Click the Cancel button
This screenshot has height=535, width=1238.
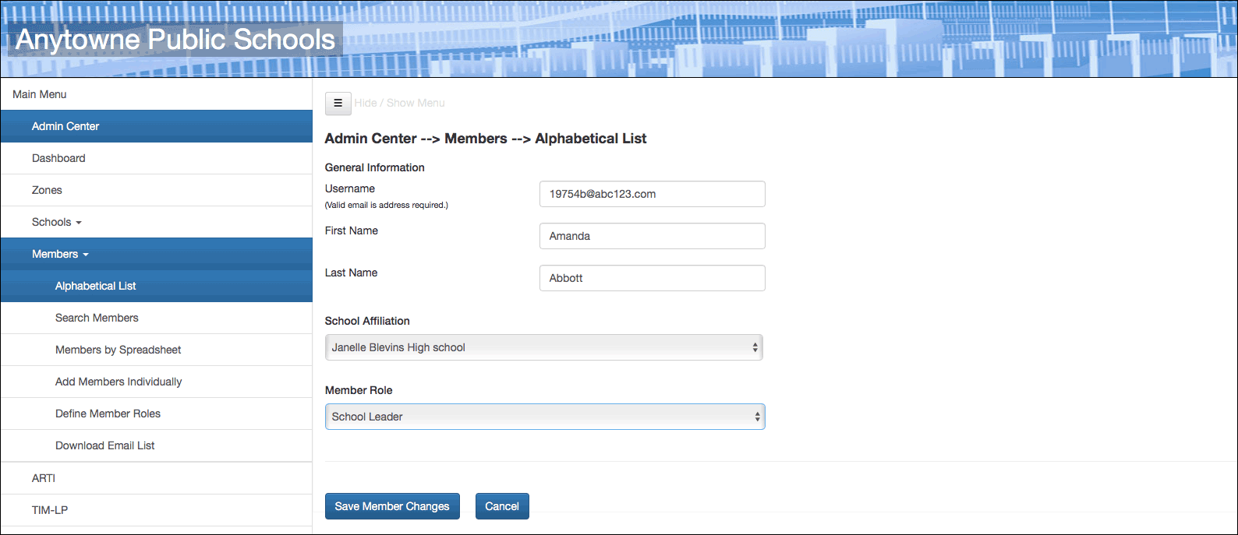502,506
